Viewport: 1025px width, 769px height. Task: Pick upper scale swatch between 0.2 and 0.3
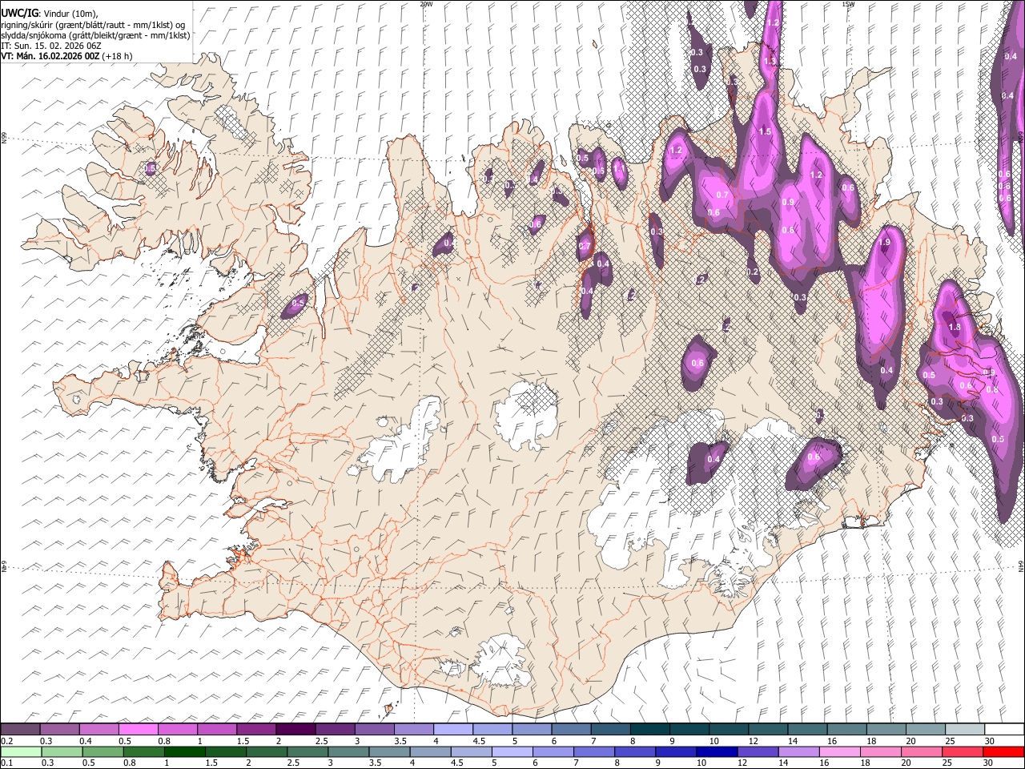pos(21,730)
